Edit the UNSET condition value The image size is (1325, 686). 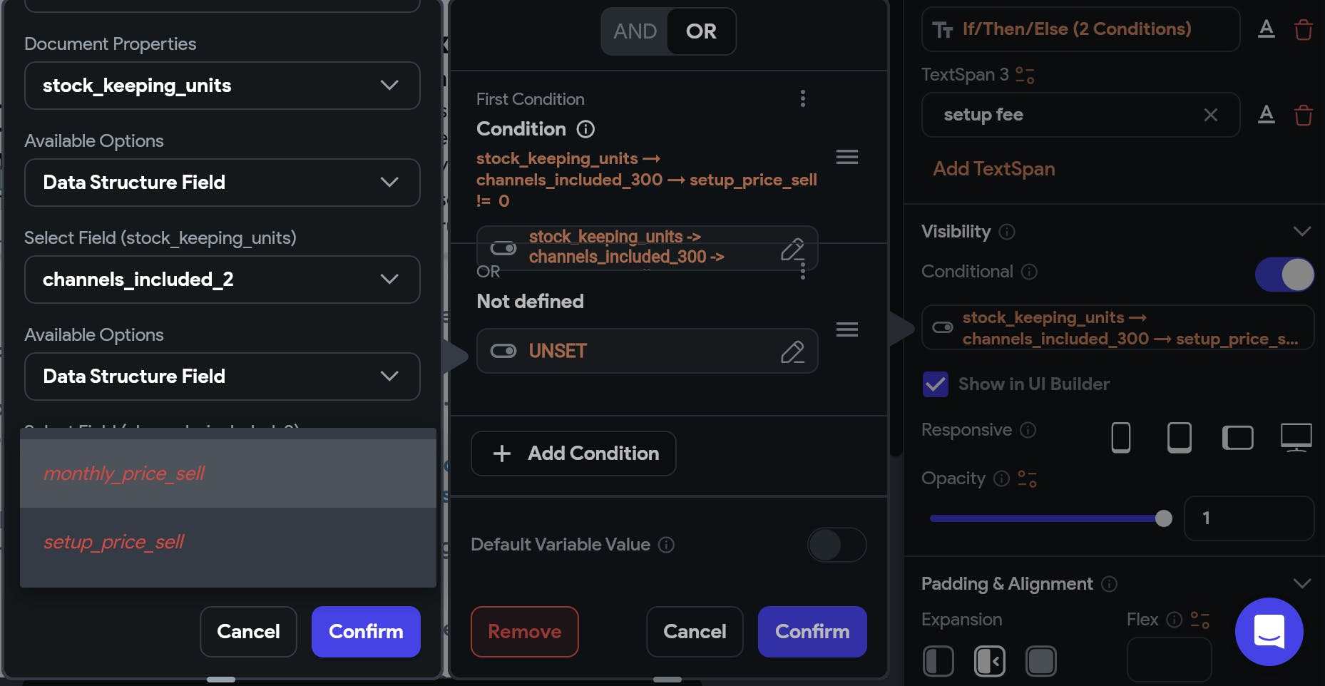(x=792, y=352)
